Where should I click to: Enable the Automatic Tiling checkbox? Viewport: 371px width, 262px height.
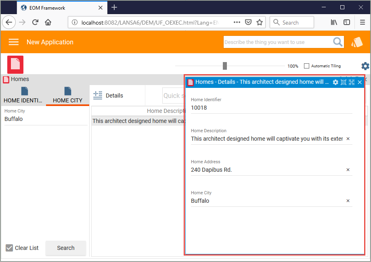point(307,66)
